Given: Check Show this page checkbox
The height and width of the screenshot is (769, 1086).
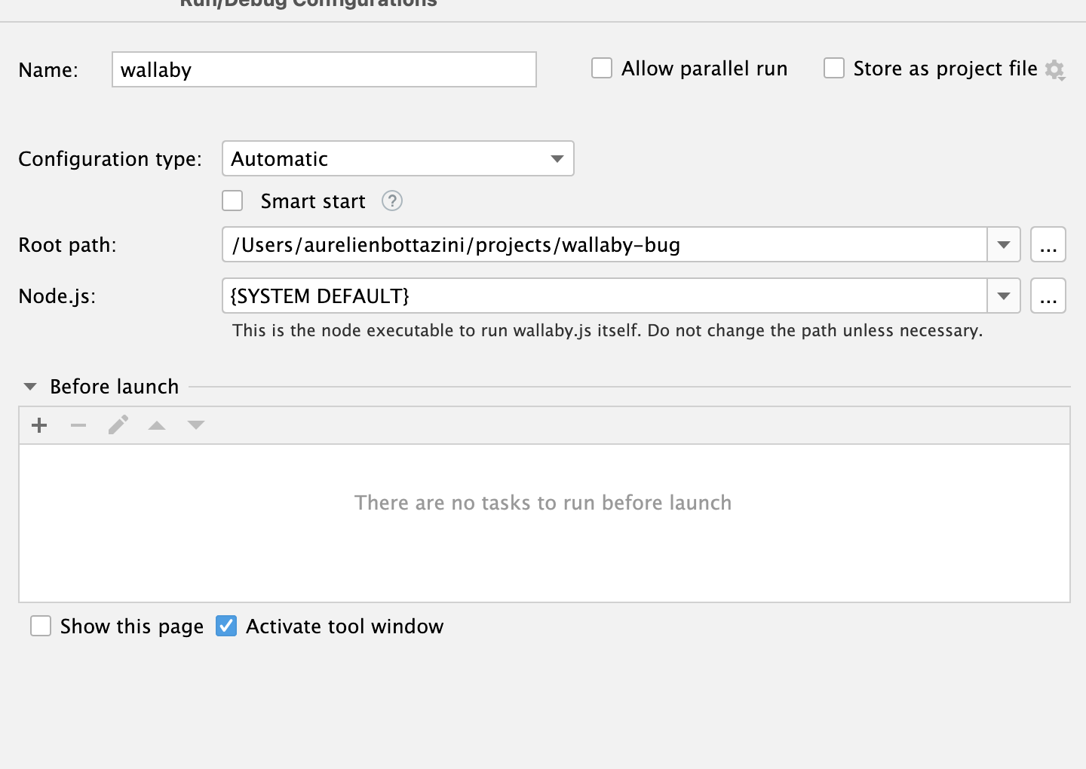Looking at the screenshot, I should (41, 627).
